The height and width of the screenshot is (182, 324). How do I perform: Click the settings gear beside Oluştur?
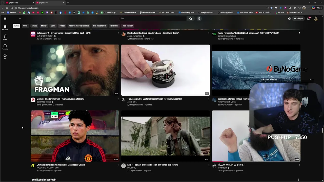point(289,18)
